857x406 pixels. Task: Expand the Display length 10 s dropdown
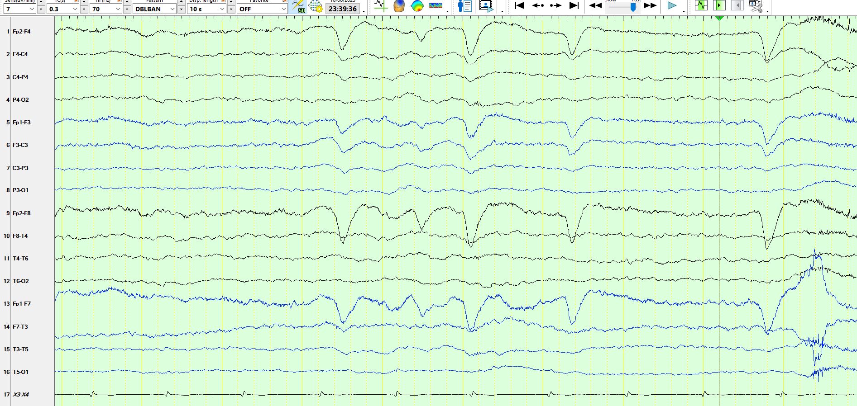pyautogui.click(x=222, y=9)
